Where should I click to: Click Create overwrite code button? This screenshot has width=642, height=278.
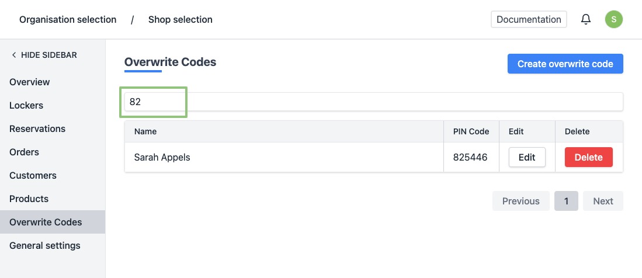pos(565,64)
